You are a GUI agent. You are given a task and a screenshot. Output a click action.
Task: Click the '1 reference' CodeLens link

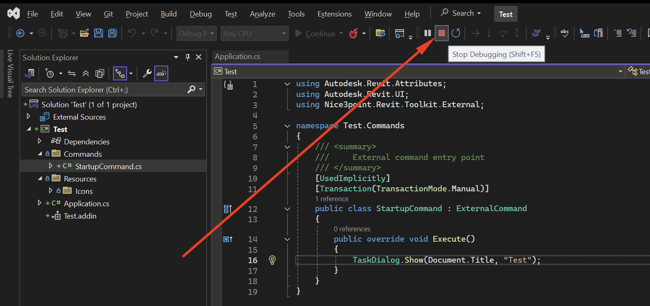point(332,199)
